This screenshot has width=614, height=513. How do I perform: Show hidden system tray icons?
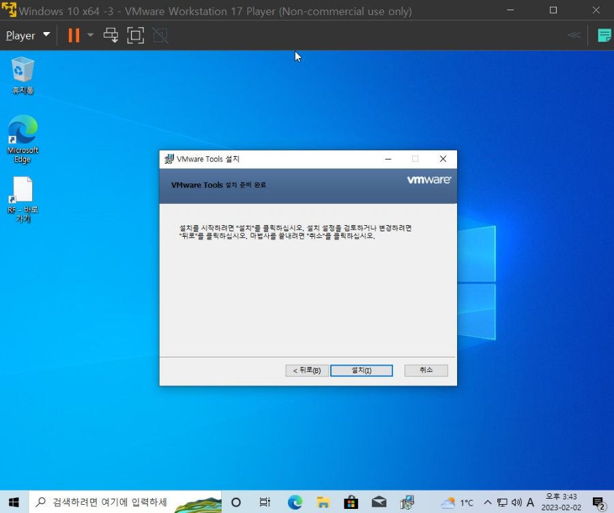(488, 502)
